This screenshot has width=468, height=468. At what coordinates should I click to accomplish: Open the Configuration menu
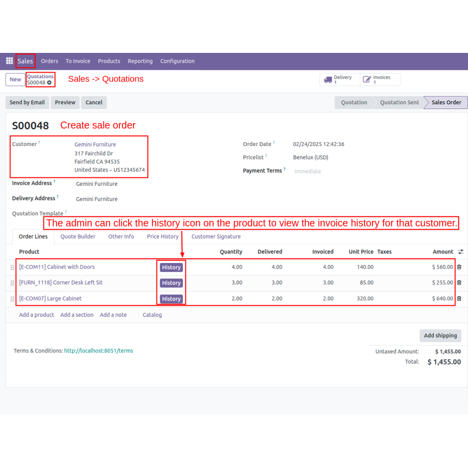pyautogui.click(x=177, y=61)
